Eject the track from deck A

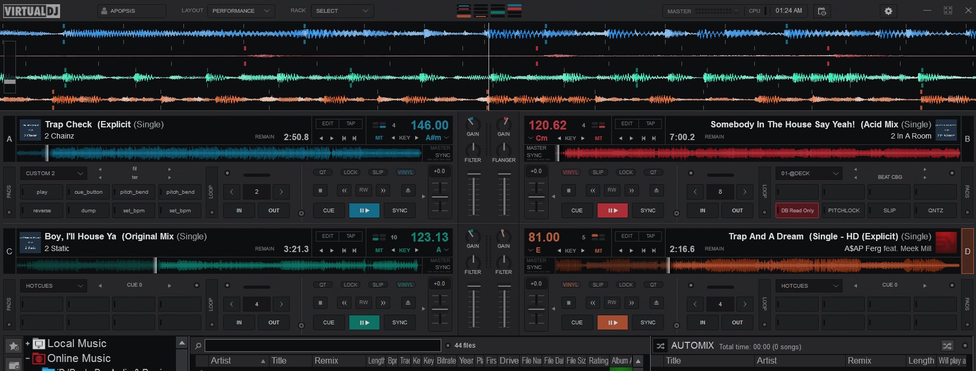408,190
